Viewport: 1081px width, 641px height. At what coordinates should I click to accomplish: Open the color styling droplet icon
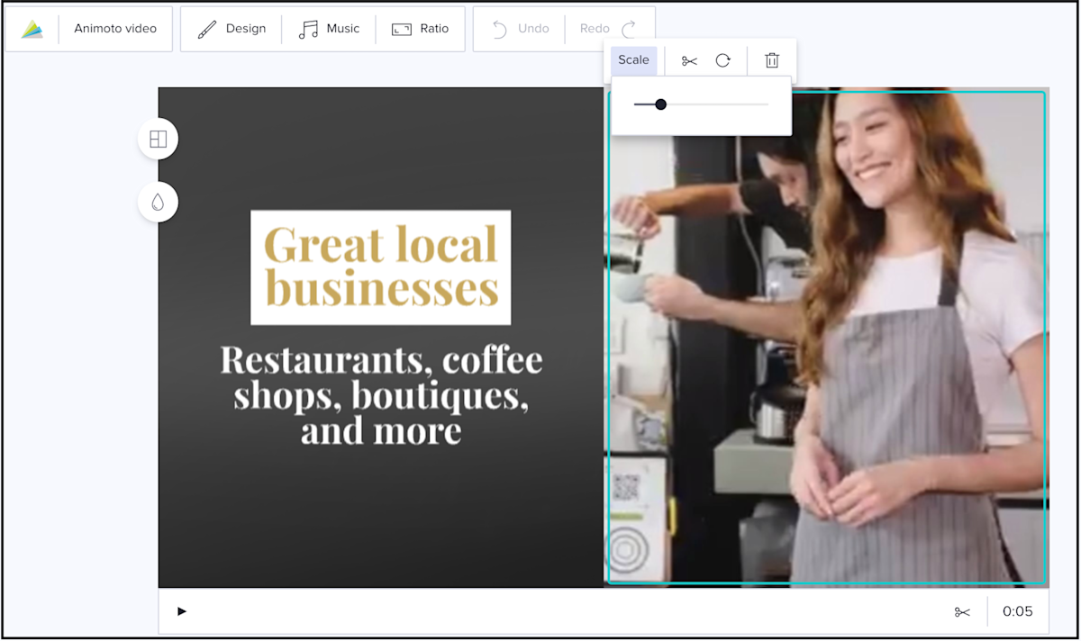[158, 202]
